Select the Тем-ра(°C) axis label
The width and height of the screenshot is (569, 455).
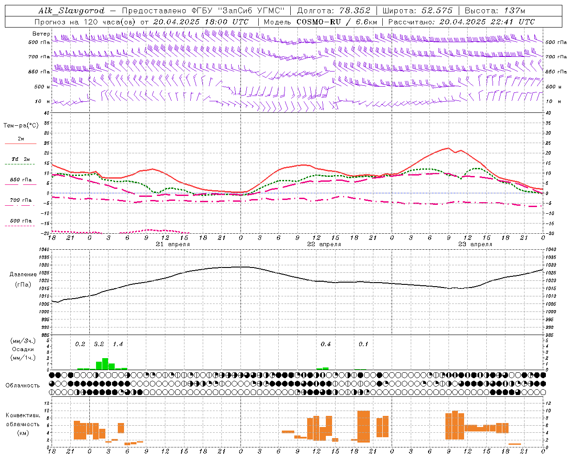coord(21,126)
